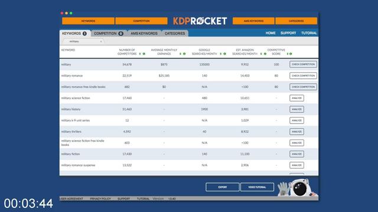Select the military search sub-tab
Image resolution: width=378 pixels, height=212 pixels.
[84, 41]
